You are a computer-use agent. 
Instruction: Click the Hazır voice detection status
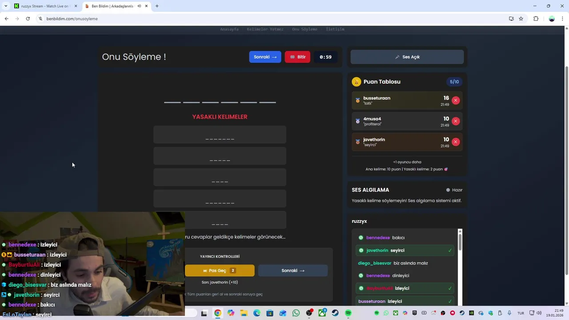(455, 190)
